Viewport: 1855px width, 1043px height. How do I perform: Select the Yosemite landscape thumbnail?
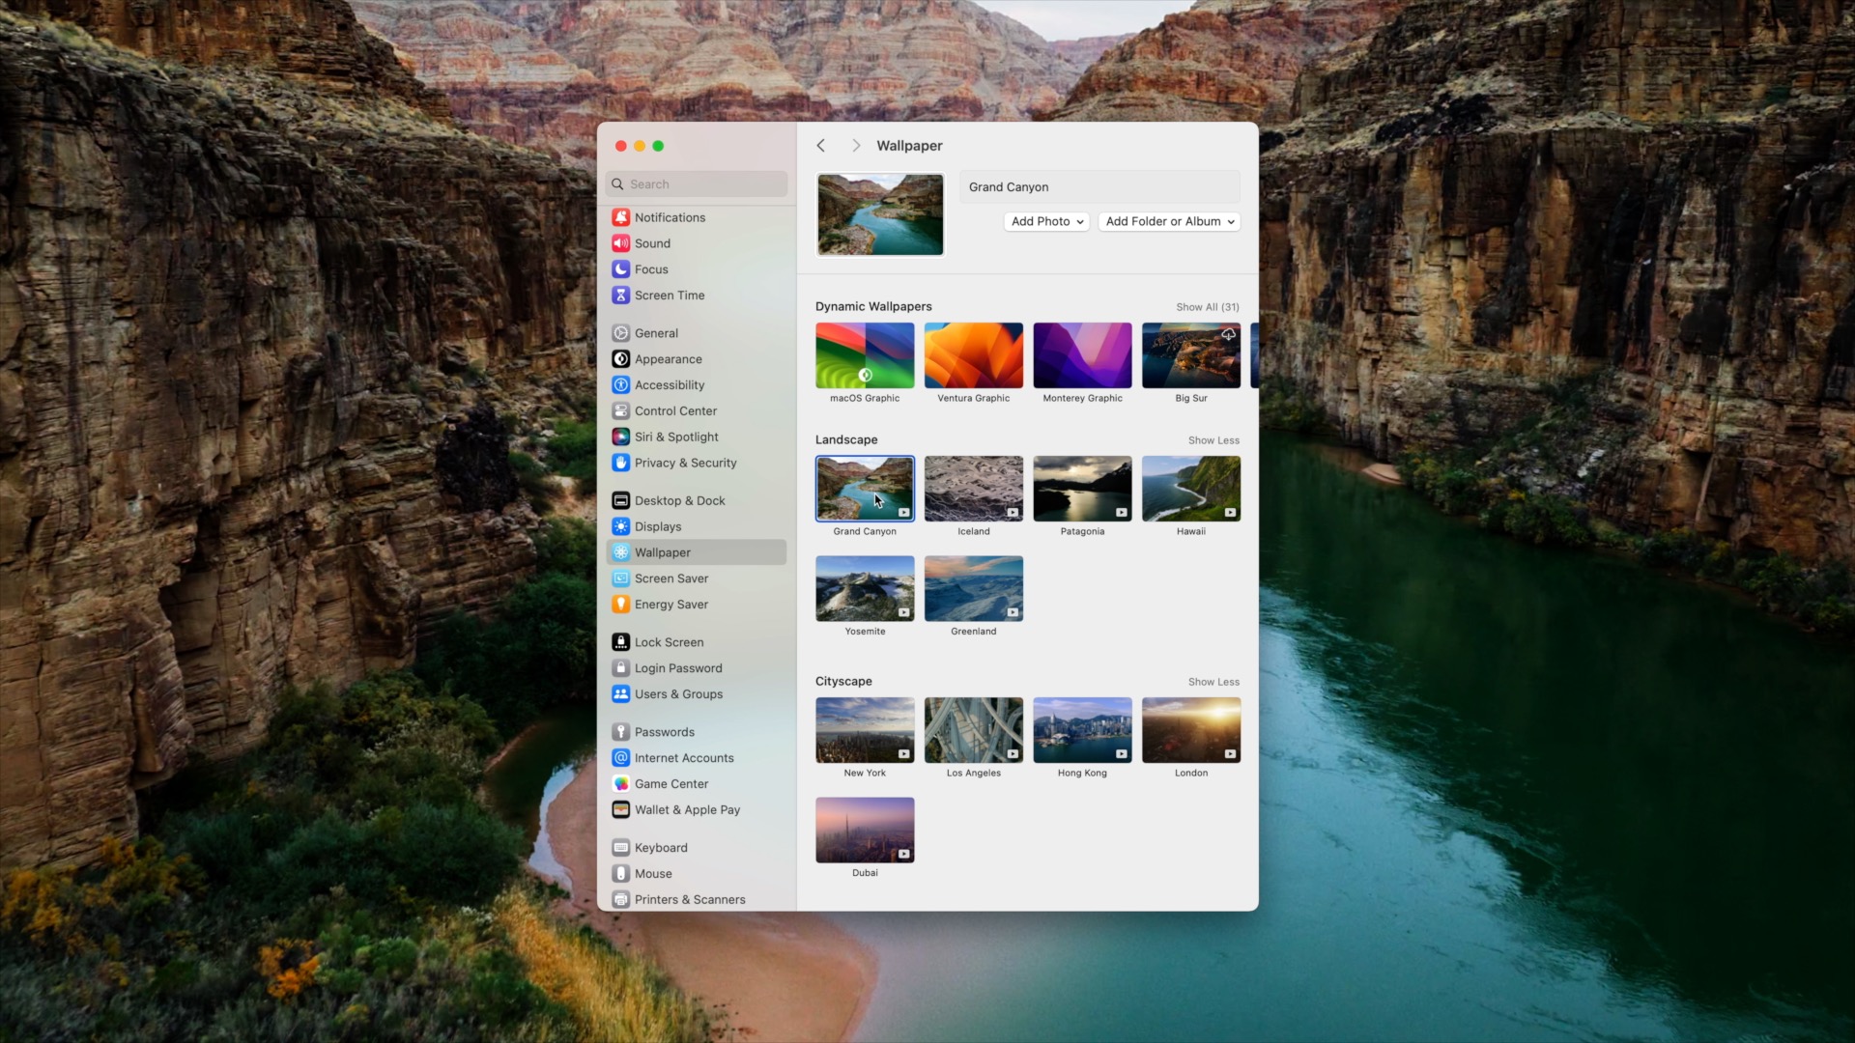(865, 588)
